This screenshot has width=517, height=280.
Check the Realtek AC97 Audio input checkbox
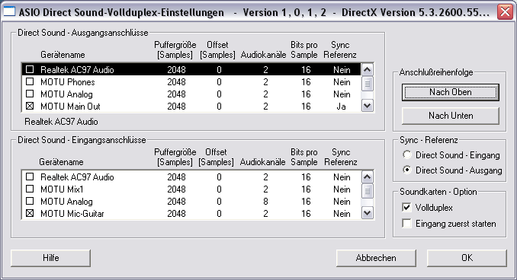pos(30,177)
